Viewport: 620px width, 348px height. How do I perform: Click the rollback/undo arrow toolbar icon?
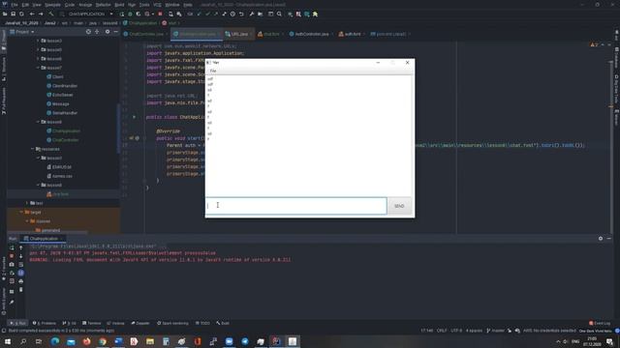point(241,14)
